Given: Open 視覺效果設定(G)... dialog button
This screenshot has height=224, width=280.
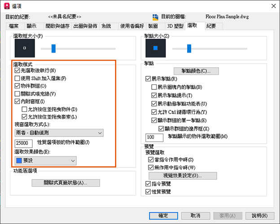Looking at the screenshot, I should [x=183, y=176].
